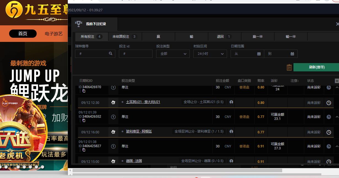This screenshot has height=178, width=339.
Task: Click filled clock icon in bet 3406426552 row
Action: pos(329,117)
